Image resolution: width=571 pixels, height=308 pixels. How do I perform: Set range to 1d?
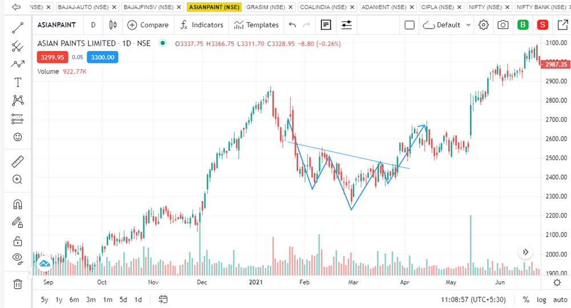coord(138,299)
